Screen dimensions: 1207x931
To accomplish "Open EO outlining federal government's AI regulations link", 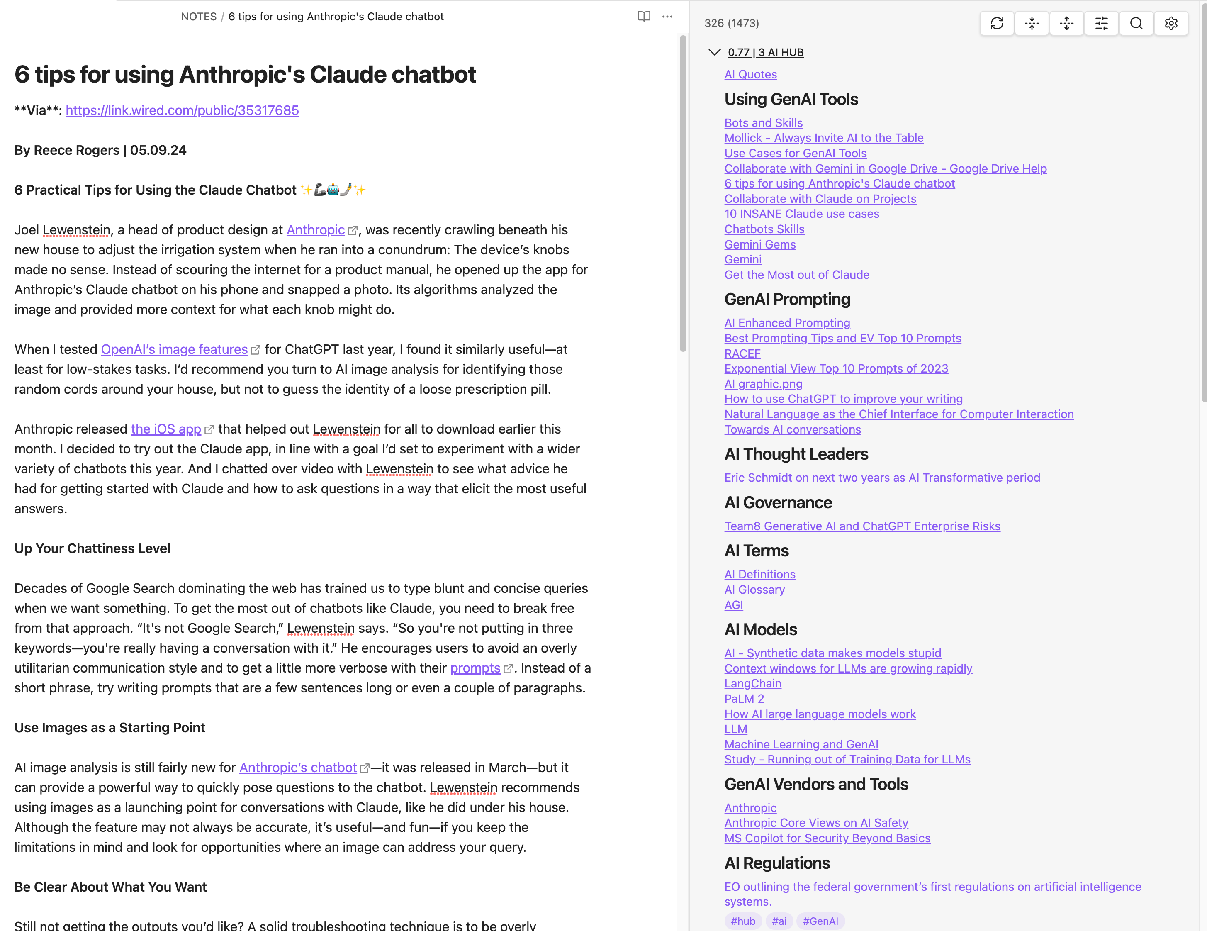I will tap(933, 894).
